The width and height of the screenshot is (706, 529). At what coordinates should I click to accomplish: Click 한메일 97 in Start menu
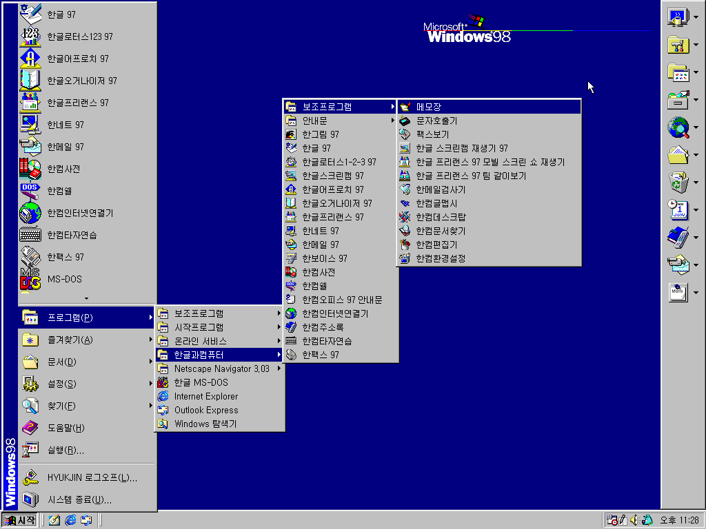pyautogui.click(x=88, y=147)
